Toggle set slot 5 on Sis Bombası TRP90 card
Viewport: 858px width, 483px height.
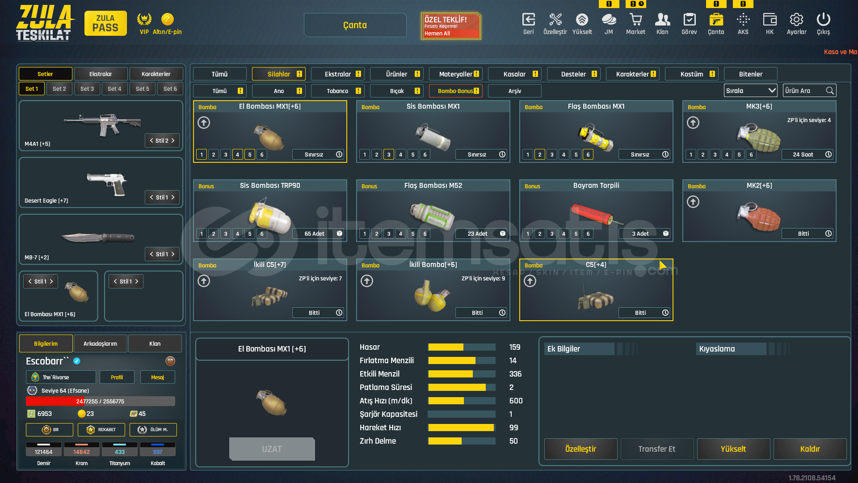pyautogui.click(x=250, y=233)
